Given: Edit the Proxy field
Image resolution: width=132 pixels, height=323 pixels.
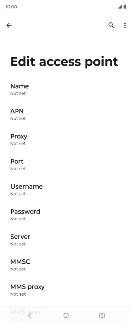Looking at the screenshot, I should point(66,140).
